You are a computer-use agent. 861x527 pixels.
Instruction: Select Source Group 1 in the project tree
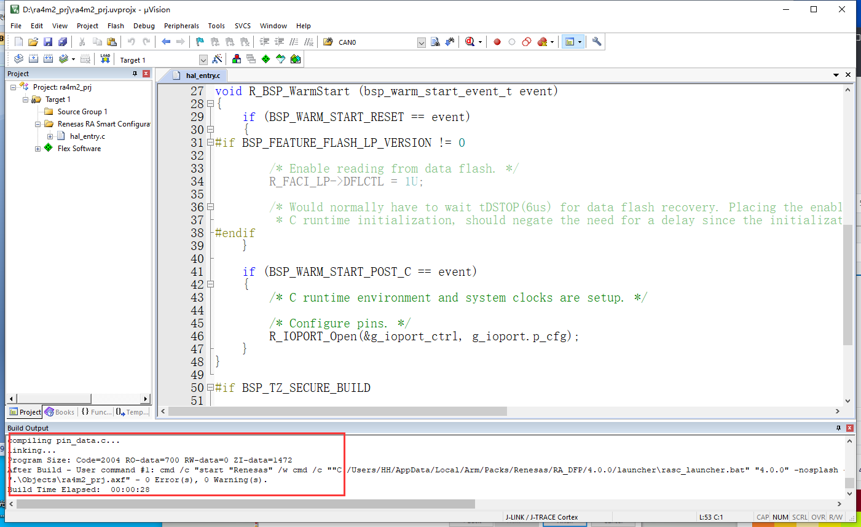82,112
